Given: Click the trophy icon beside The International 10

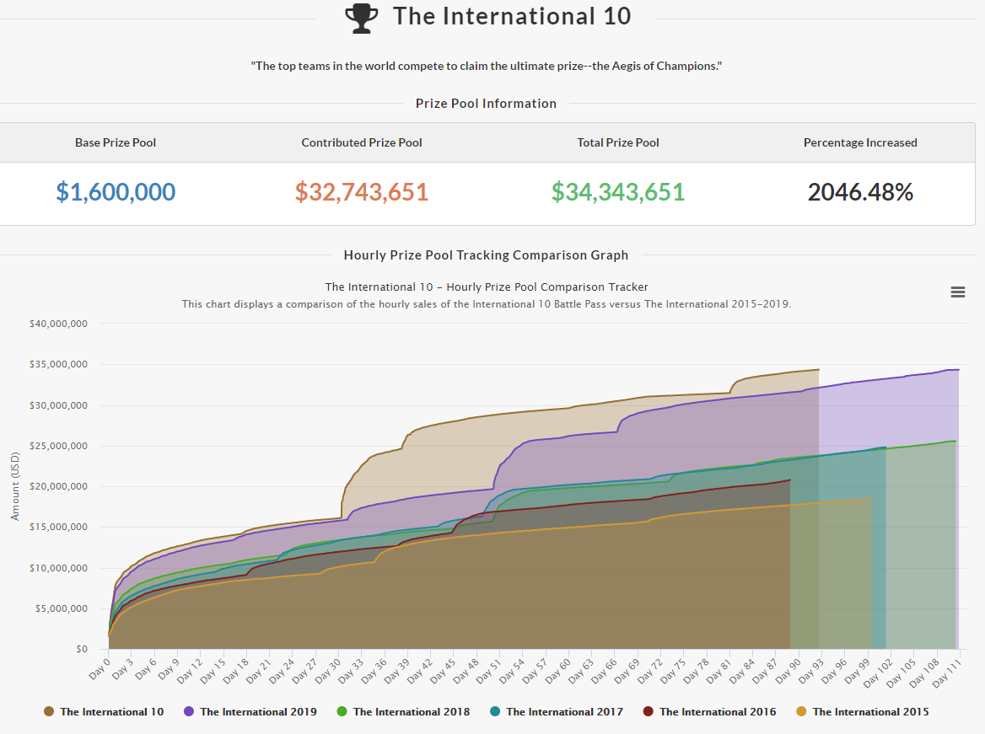Looking at the screenshot, I should click(x=362, y=19).
